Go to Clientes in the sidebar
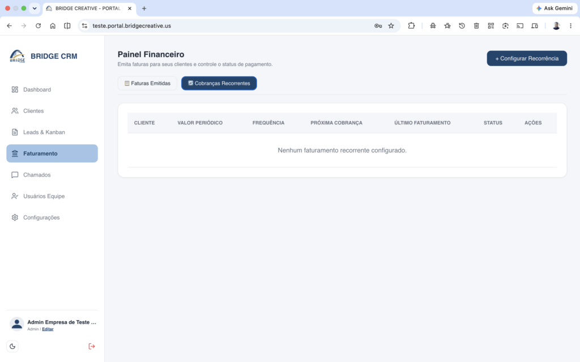The image size is (580, 362). click(52, 111)
